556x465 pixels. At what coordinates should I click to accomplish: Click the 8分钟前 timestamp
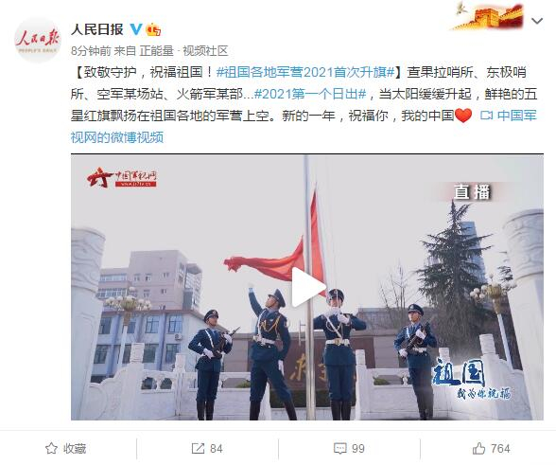click(91, 51)
